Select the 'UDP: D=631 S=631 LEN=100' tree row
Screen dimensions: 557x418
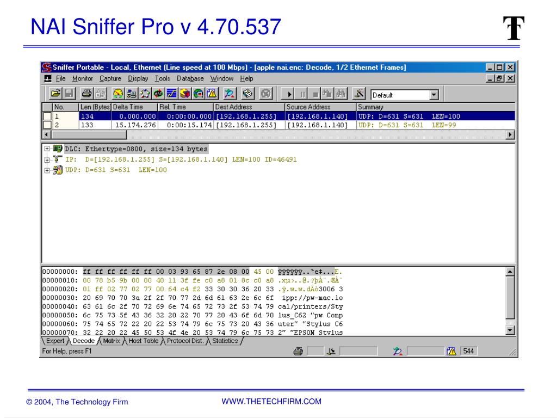[116, 170]
